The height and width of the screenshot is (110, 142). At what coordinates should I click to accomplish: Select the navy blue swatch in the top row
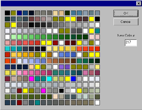19,13
